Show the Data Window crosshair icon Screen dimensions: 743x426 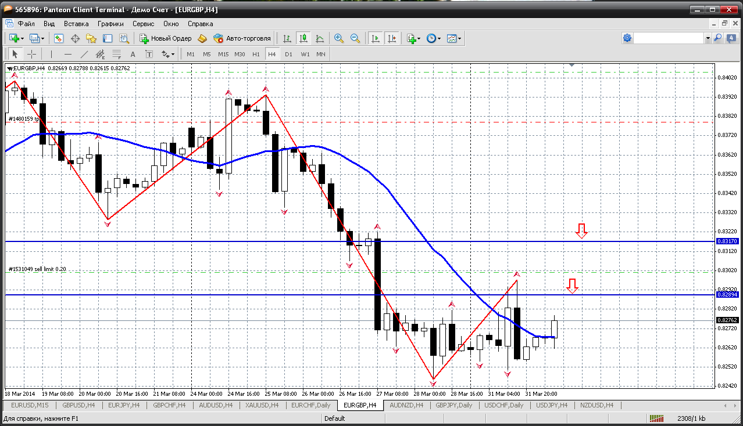[75, 38]
